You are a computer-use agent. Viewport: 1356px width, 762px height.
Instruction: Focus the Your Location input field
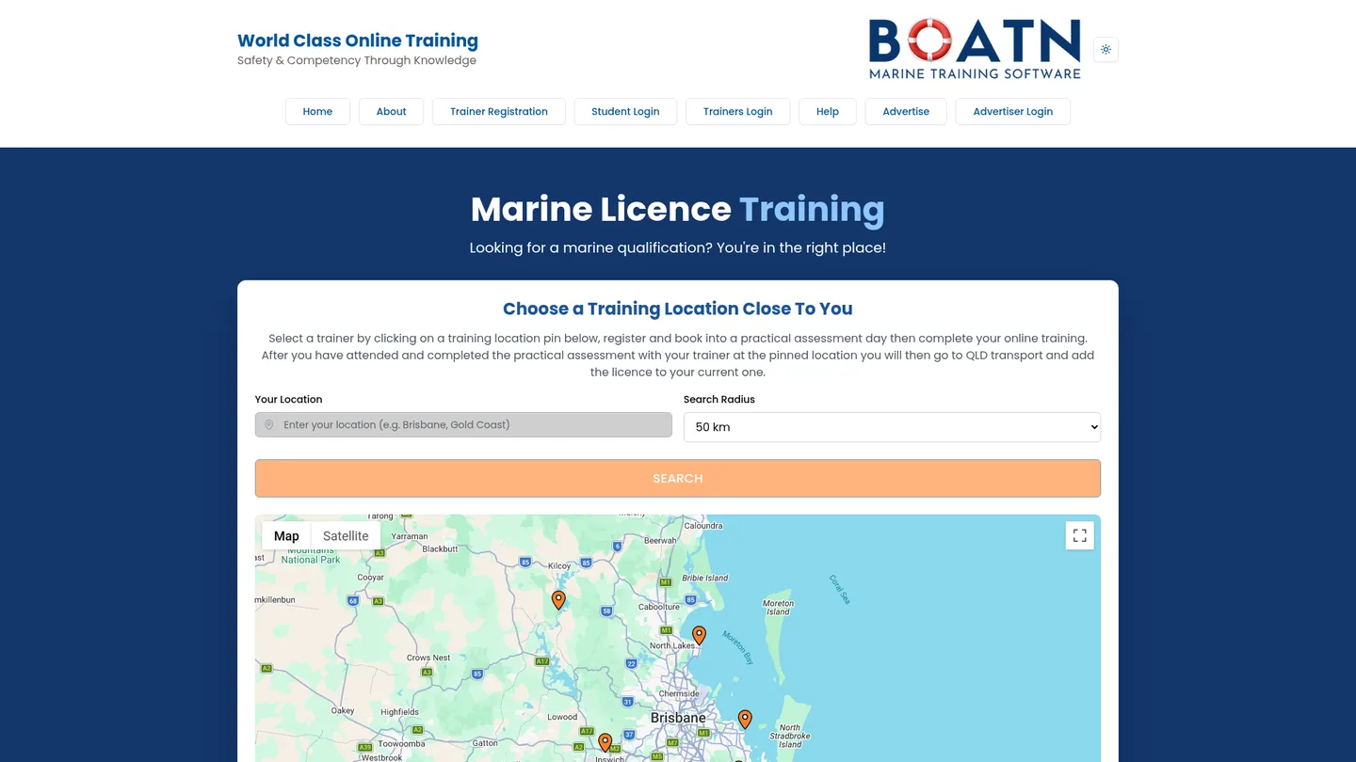pyautogui.click(x=463, y=425)
